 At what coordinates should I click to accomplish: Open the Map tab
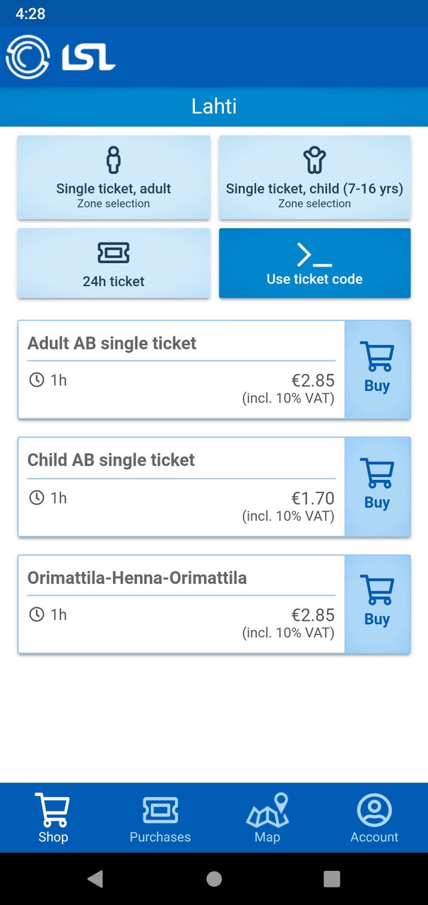click(267, 818)
